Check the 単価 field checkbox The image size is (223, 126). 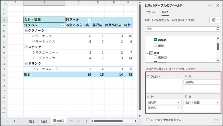(x=155, y=45)
